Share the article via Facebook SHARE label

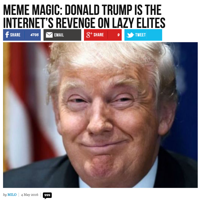tap(15, 35)
